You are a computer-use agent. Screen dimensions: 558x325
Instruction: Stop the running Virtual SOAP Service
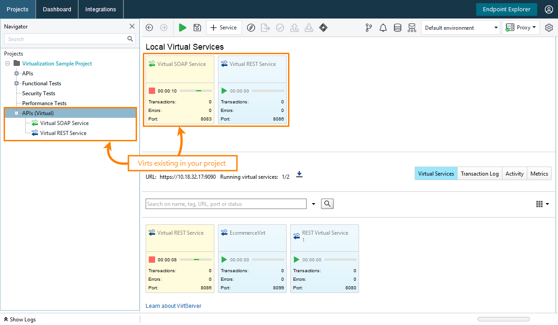coord(151,90)
